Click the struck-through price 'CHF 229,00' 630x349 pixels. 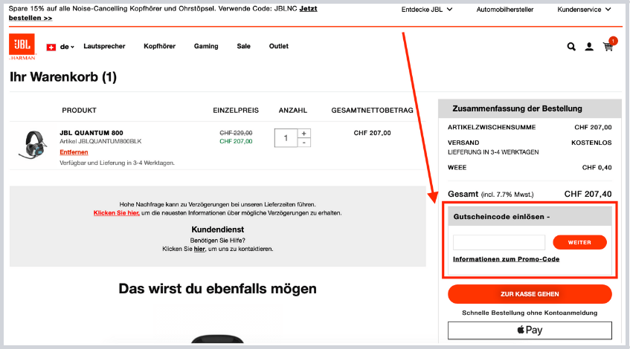pos(236,133)
